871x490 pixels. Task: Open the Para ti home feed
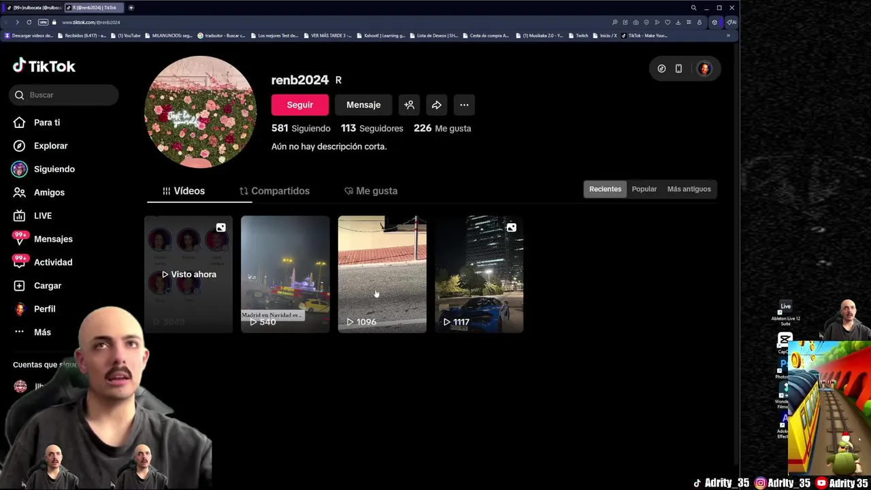[37, 122]
